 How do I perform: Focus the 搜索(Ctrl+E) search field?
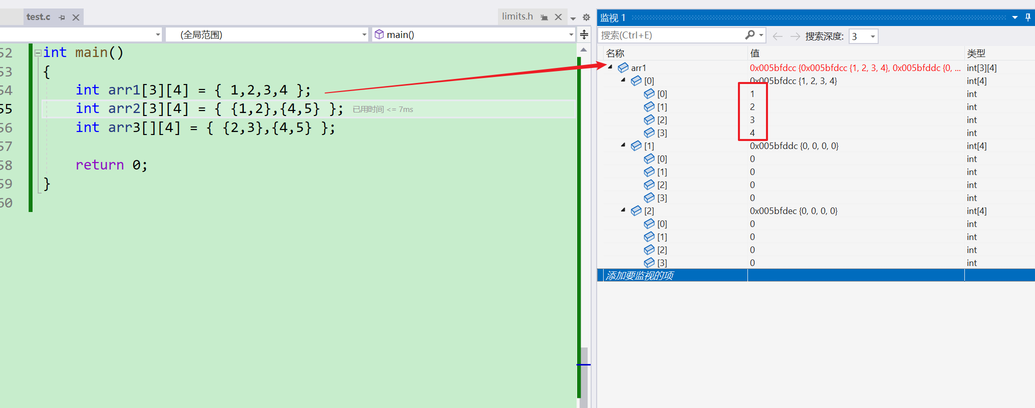(671, 35)
